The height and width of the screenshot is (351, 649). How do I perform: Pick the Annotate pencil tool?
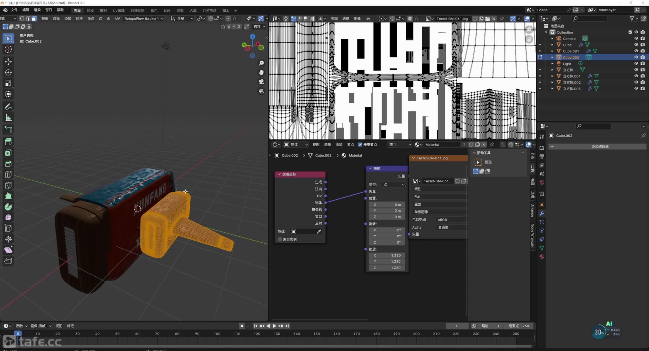8,107
